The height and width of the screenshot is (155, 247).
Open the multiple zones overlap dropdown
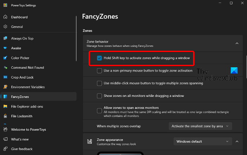pyautogui.click(x=200, y=126)
